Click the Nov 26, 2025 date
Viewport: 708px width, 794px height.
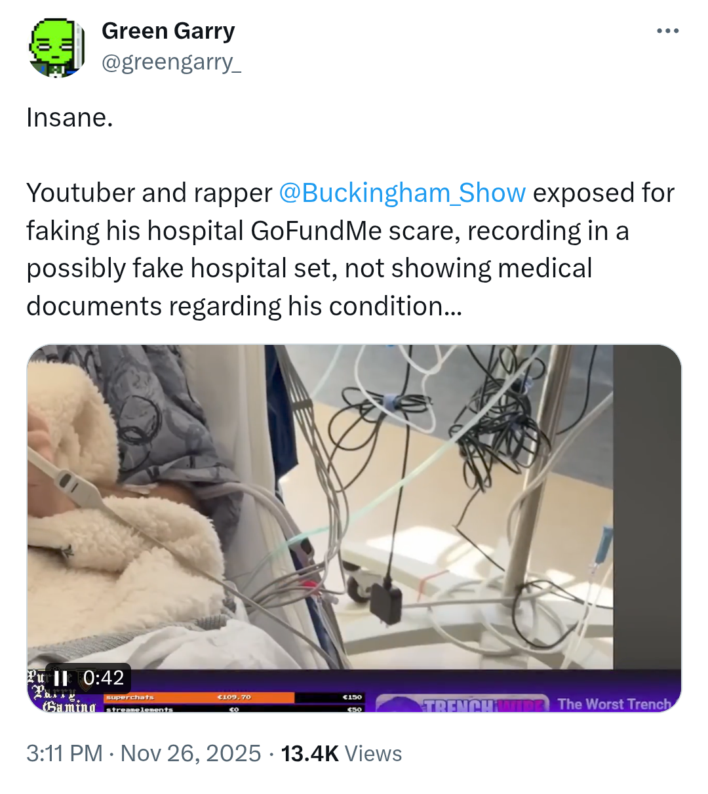click(191, 753)
